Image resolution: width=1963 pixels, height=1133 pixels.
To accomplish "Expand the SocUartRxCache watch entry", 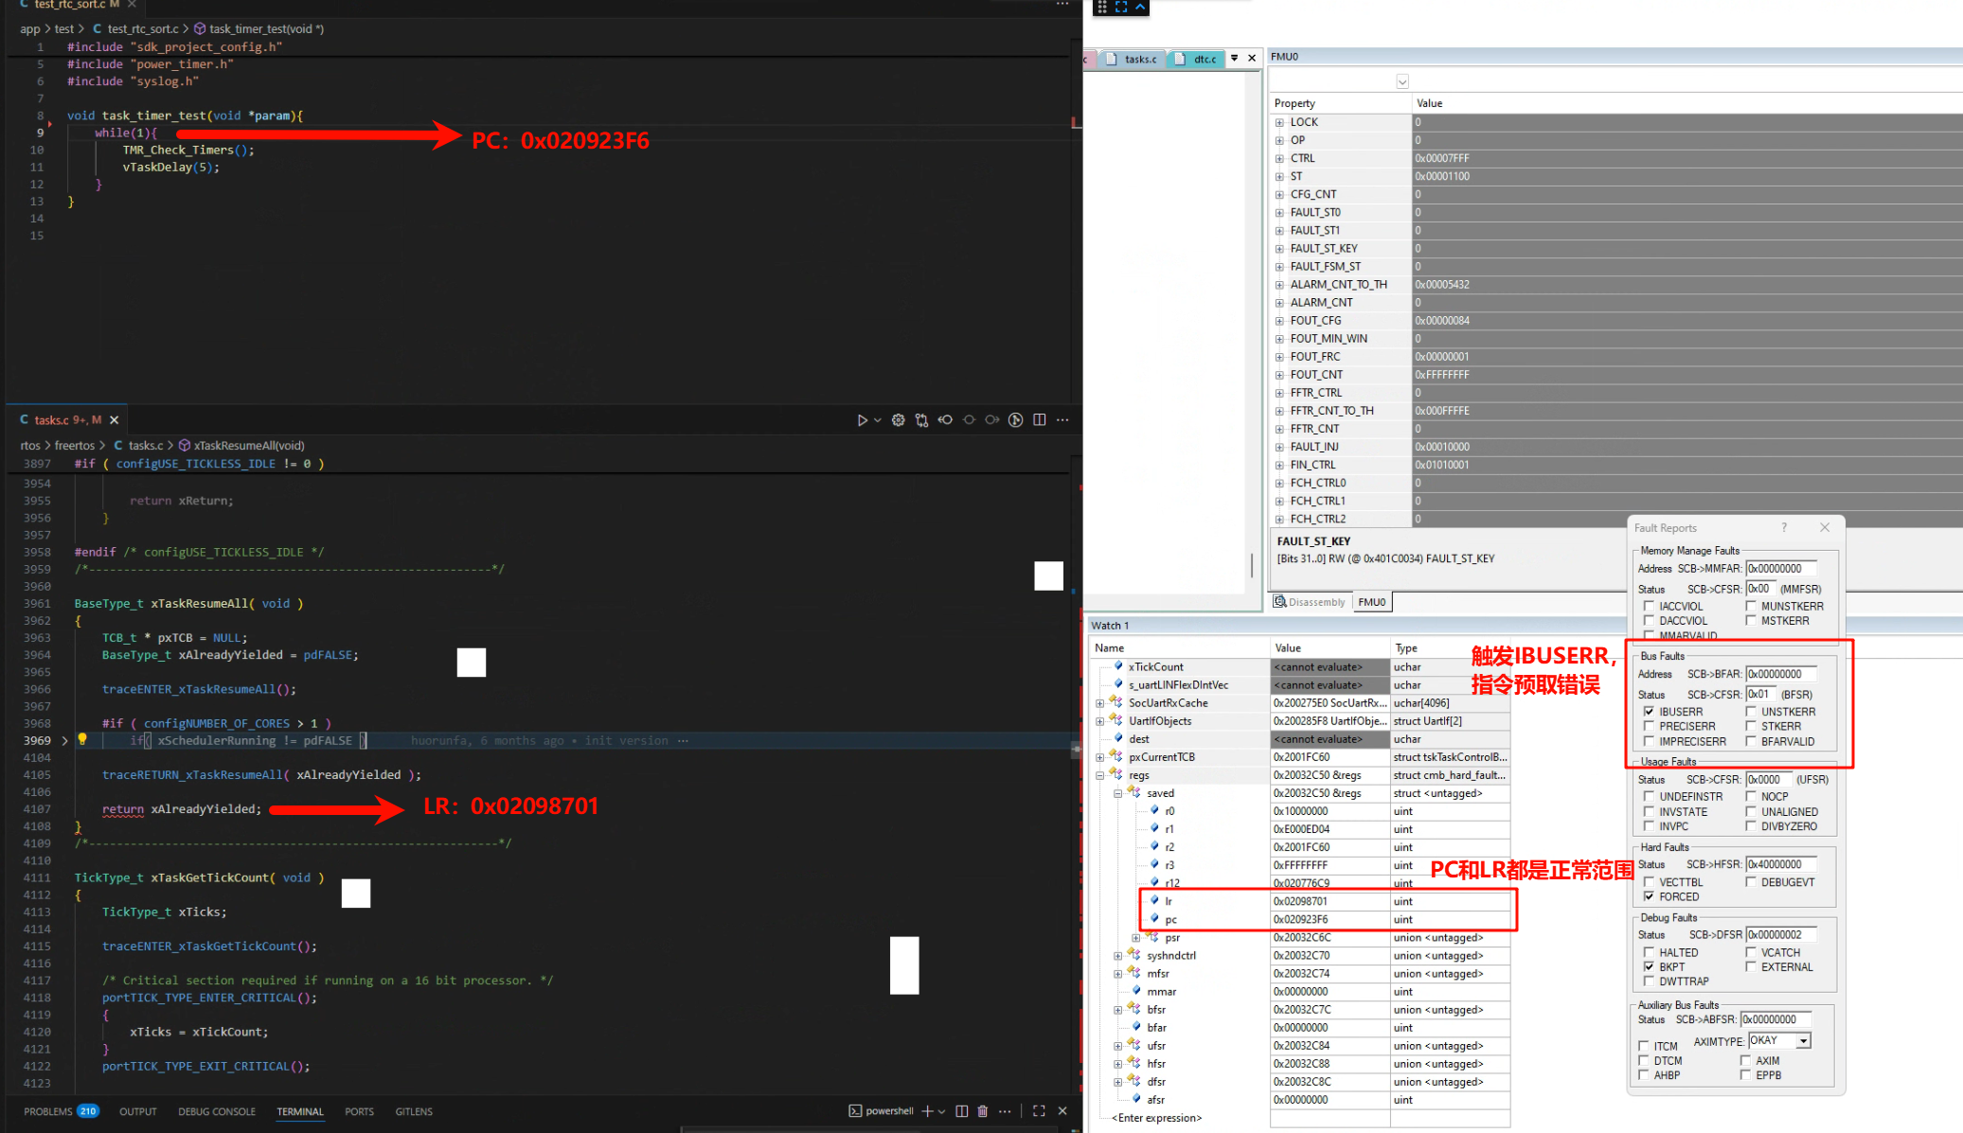I will 1100,703.
